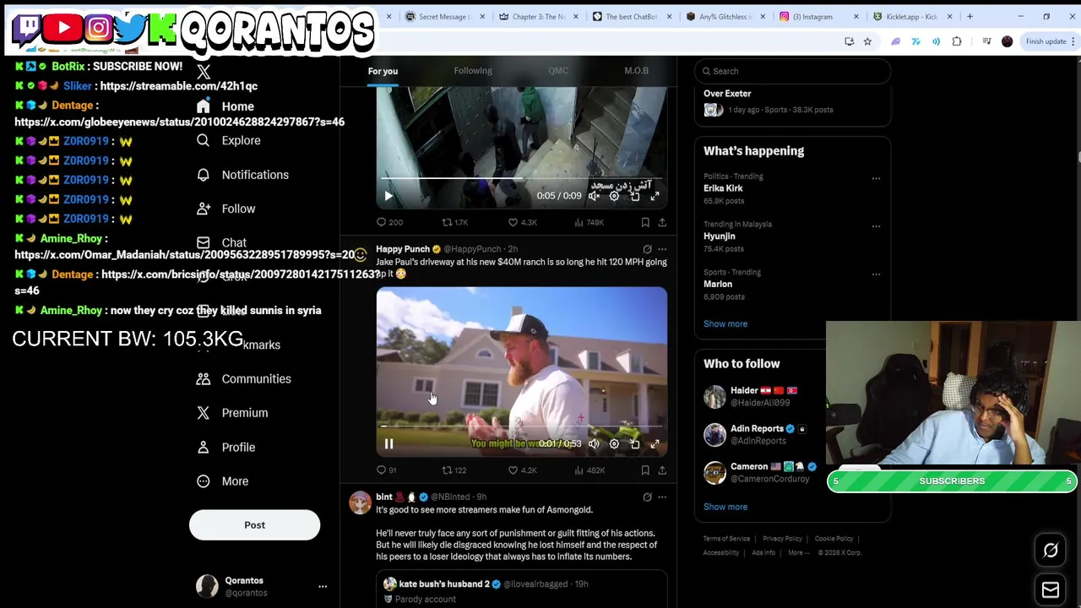Click the X Search field
1081x608 pixels.
tap(792, 71)
